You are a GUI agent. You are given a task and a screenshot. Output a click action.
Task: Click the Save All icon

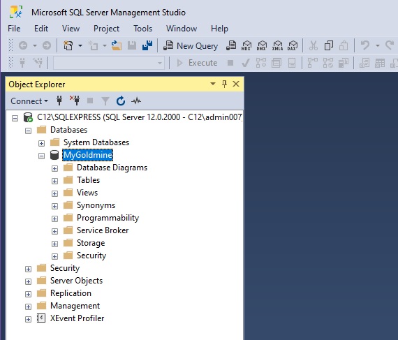point(147,45)
